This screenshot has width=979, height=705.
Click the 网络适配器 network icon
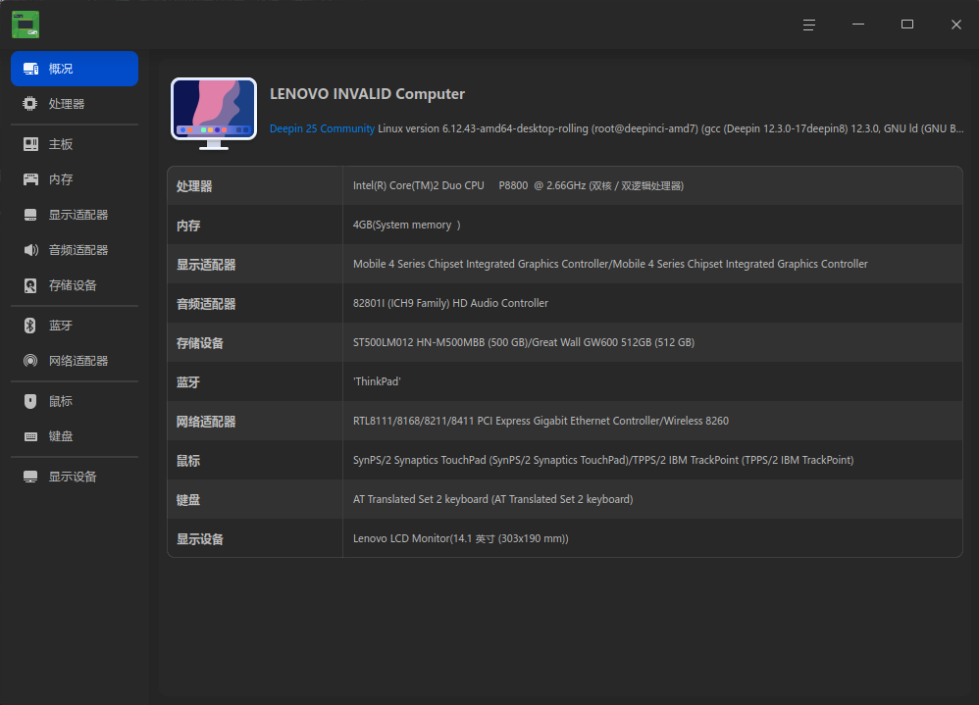point(30,361)
